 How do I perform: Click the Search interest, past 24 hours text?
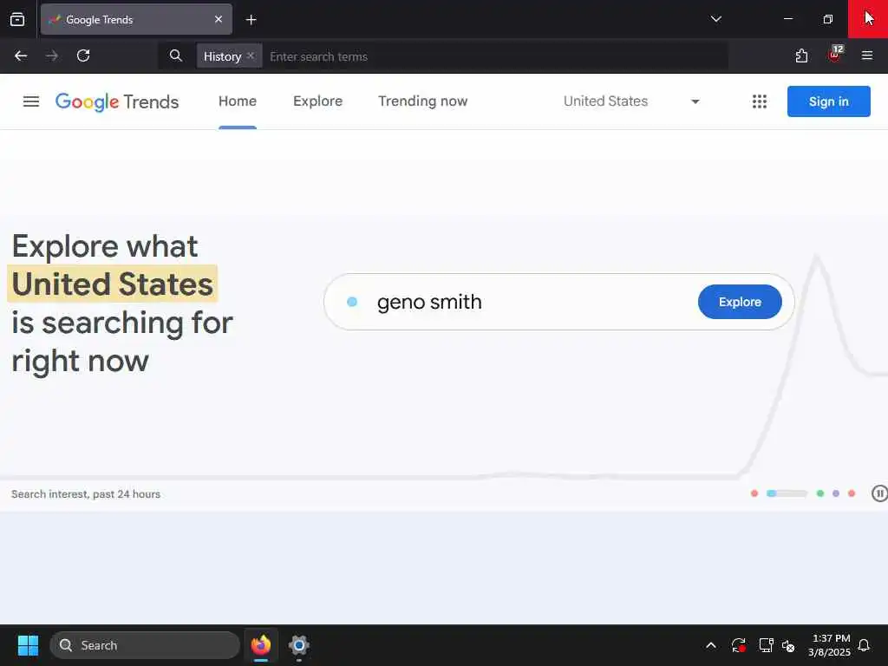pos(86,493)
